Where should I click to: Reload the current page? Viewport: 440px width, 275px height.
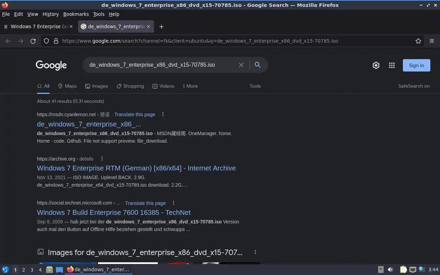click(33, 41)
